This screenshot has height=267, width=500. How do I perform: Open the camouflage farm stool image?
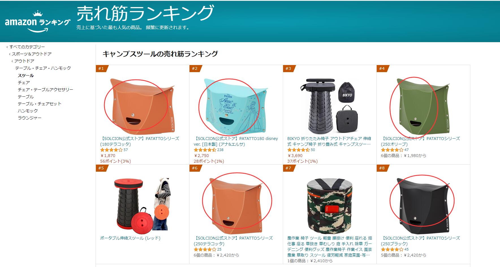(x=330, y=204)
